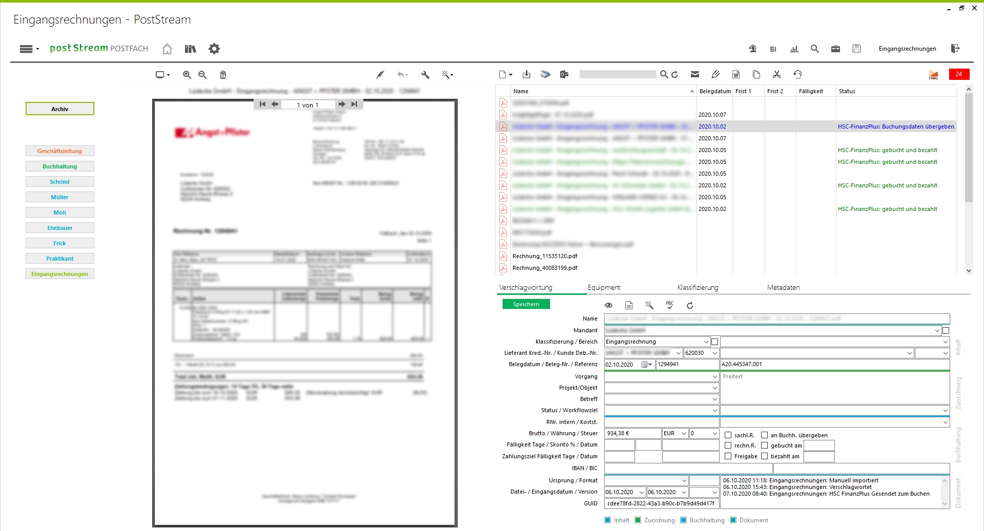
Task: Cut document with scissors icon
Action: (777, 75)
